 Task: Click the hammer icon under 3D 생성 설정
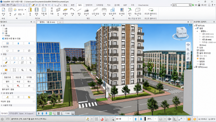7,97
